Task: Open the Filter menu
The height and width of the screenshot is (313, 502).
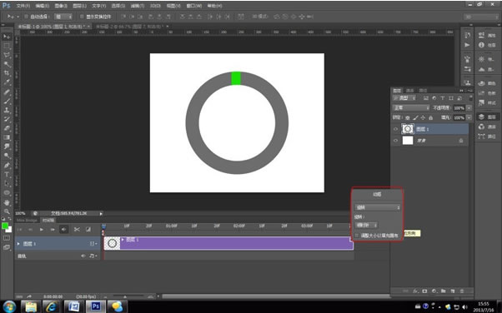Action: pos(138,6)
